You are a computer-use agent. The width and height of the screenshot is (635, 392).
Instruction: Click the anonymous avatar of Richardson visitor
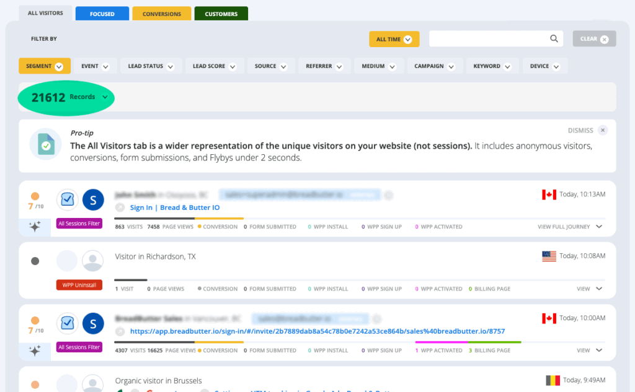93,261
